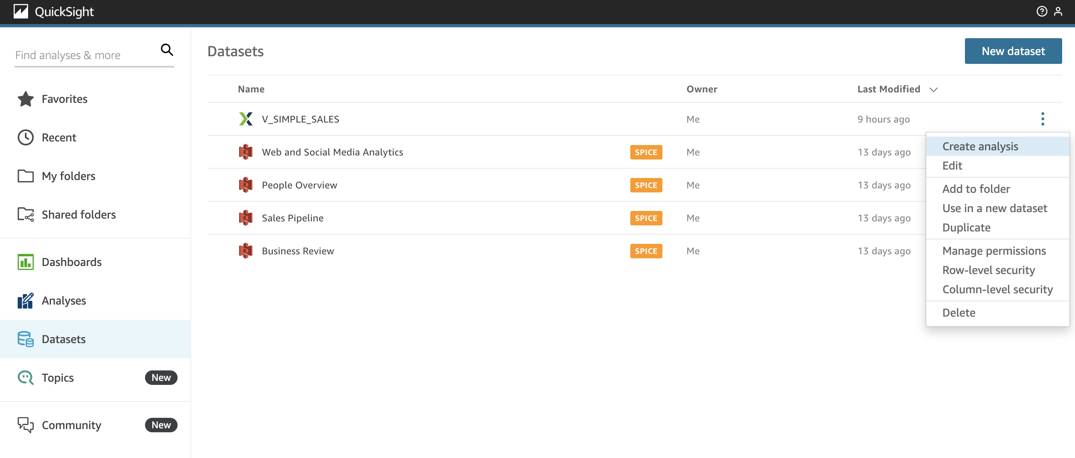
Task: Toggle Last Modified sort arrow
Action: pos(934,89)
